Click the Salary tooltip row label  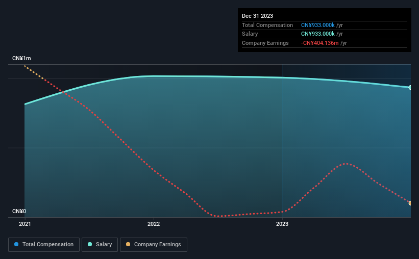tap(250, 34)
